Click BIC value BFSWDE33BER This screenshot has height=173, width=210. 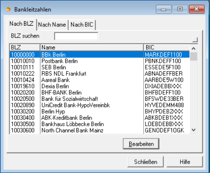164,99
